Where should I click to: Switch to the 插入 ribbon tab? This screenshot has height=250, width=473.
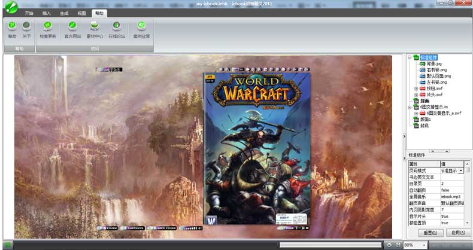47,13
